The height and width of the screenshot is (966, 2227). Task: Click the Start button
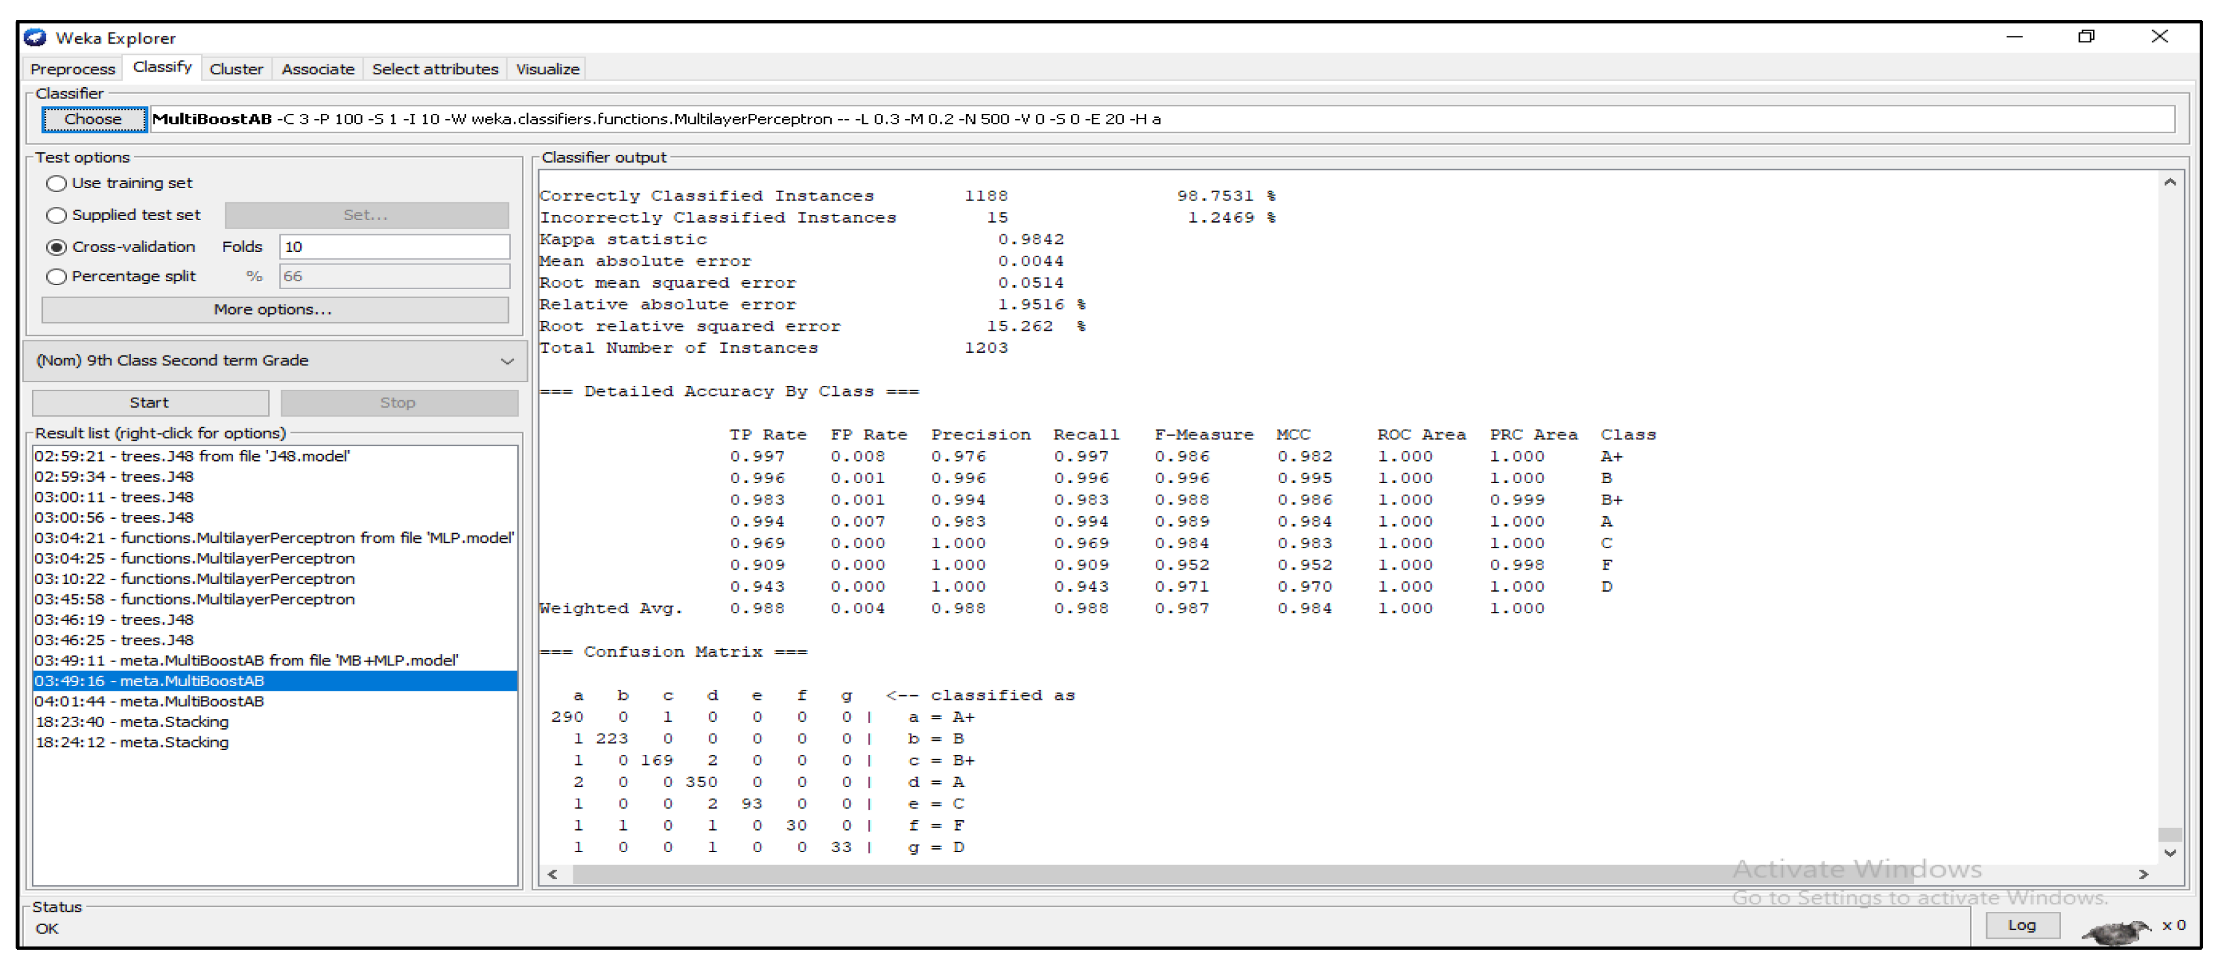[x=150, y=403]
